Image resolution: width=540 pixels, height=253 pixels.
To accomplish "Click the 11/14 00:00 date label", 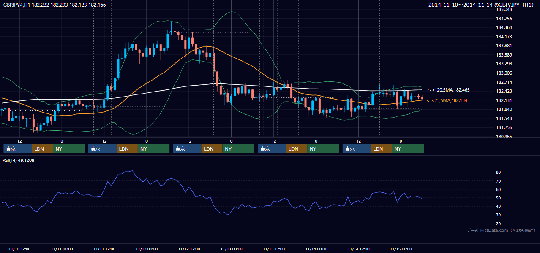I will (x=316, y=249).
